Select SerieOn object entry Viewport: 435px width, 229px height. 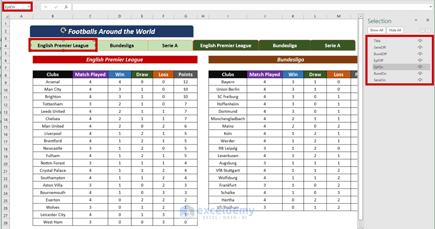(380, 80)
